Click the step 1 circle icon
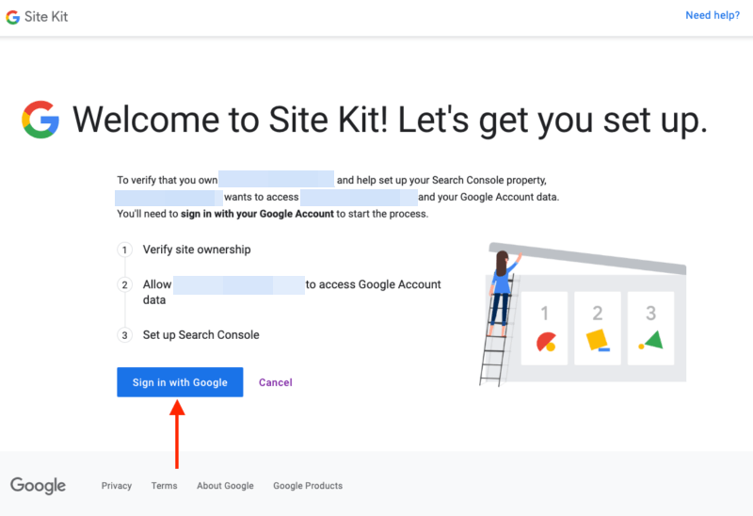 pyautogui.click(x=124, y=250)
